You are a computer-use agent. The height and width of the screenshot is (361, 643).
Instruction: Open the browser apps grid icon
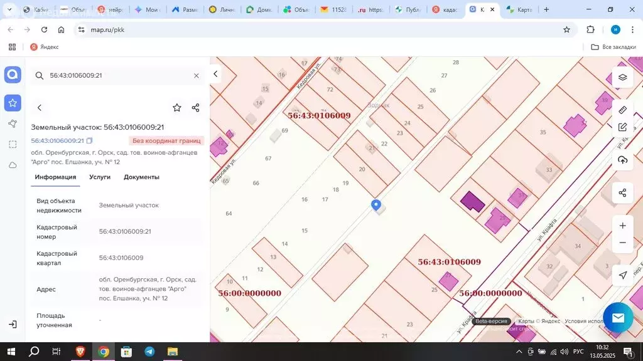click(x=13, y=47)
